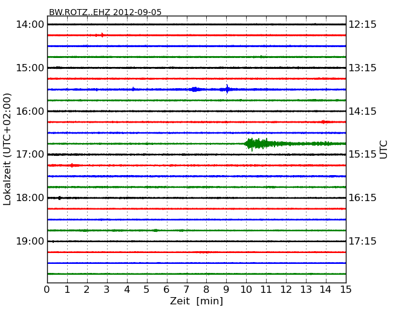Click the 12:15 UTC label

[363, 25]
